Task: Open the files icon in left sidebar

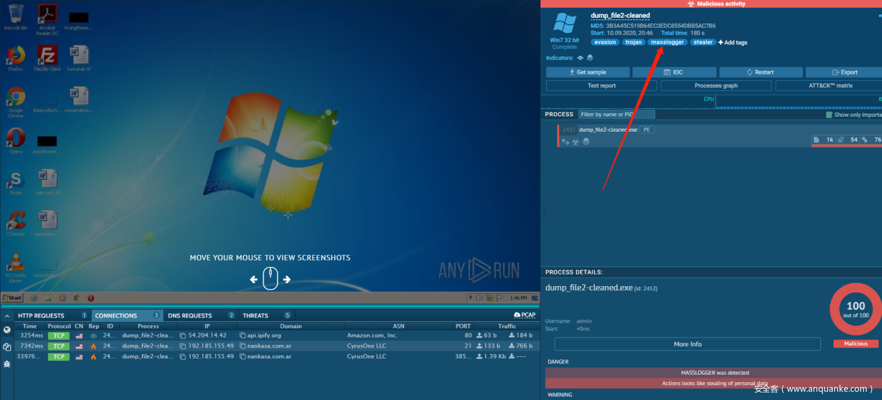Action: (x=7, y=347)
